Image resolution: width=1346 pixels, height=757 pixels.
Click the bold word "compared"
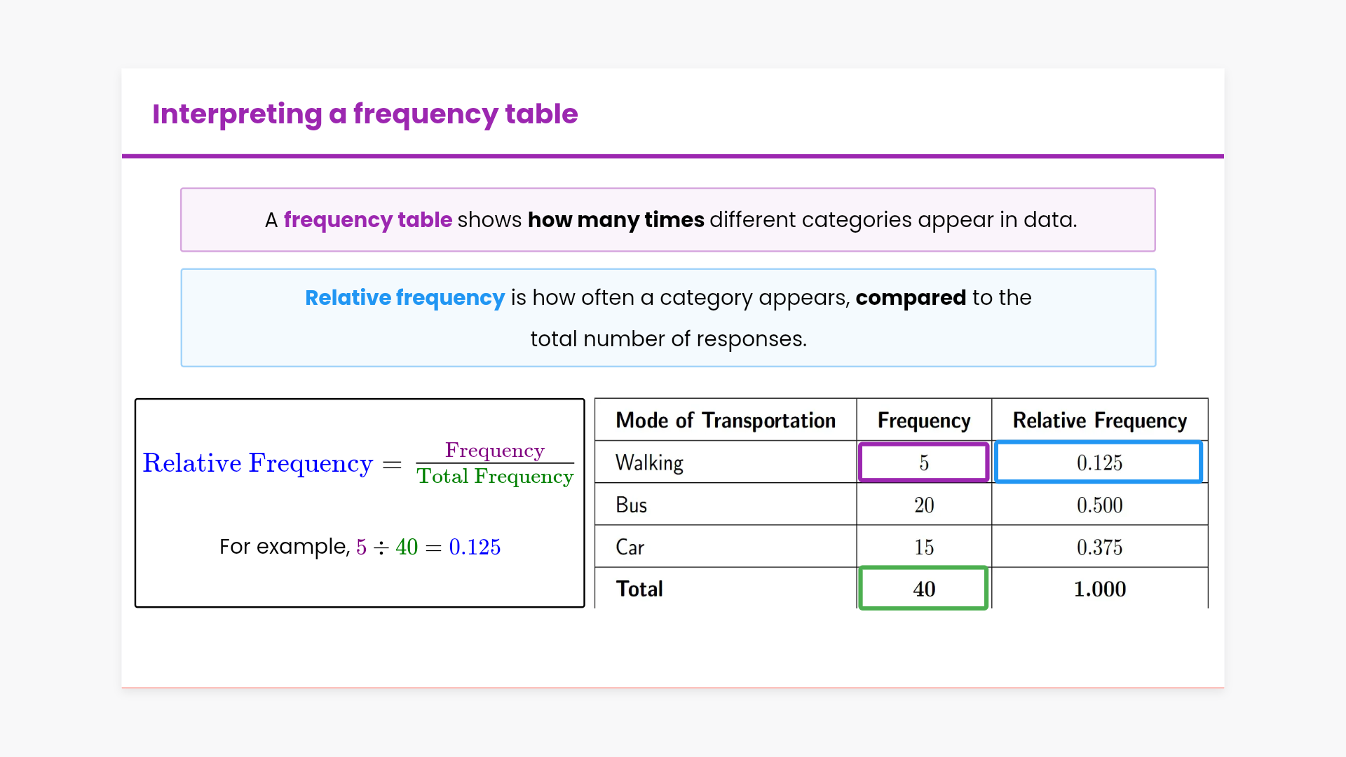point(911,298)
